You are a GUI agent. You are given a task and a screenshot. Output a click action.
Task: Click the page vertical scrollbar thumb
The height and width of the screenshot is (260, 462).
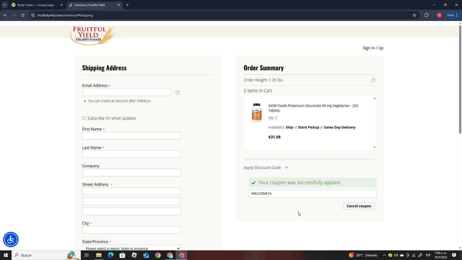tap(460, 79)
